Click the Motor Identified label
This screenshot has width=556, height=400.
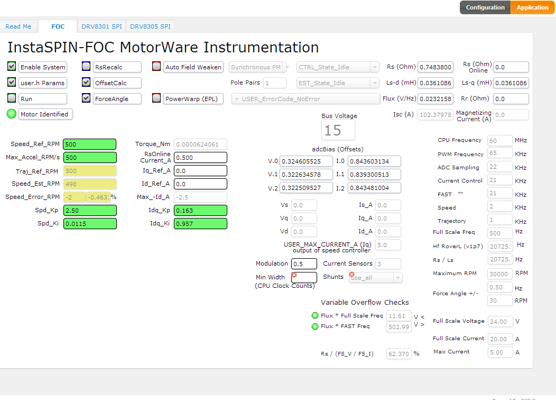[45, 114]
